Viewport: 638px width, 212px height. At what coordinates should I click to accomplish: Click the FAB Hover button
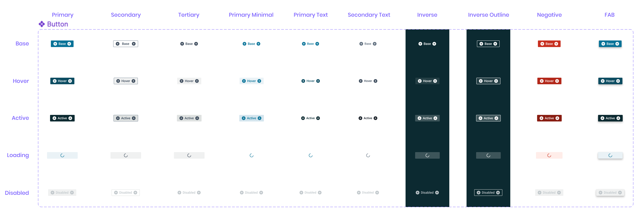point(610,81)
